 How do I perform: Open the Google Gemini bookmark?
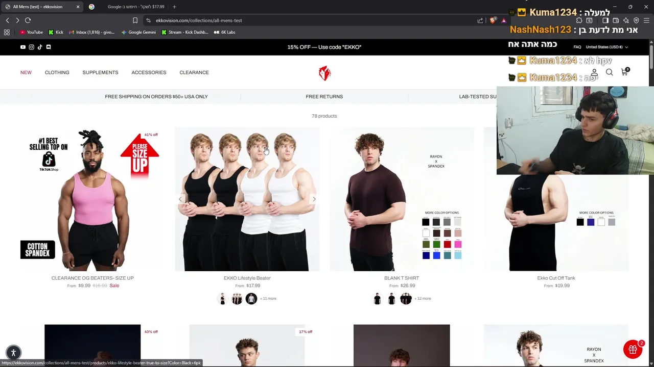(x=138, y=32)
